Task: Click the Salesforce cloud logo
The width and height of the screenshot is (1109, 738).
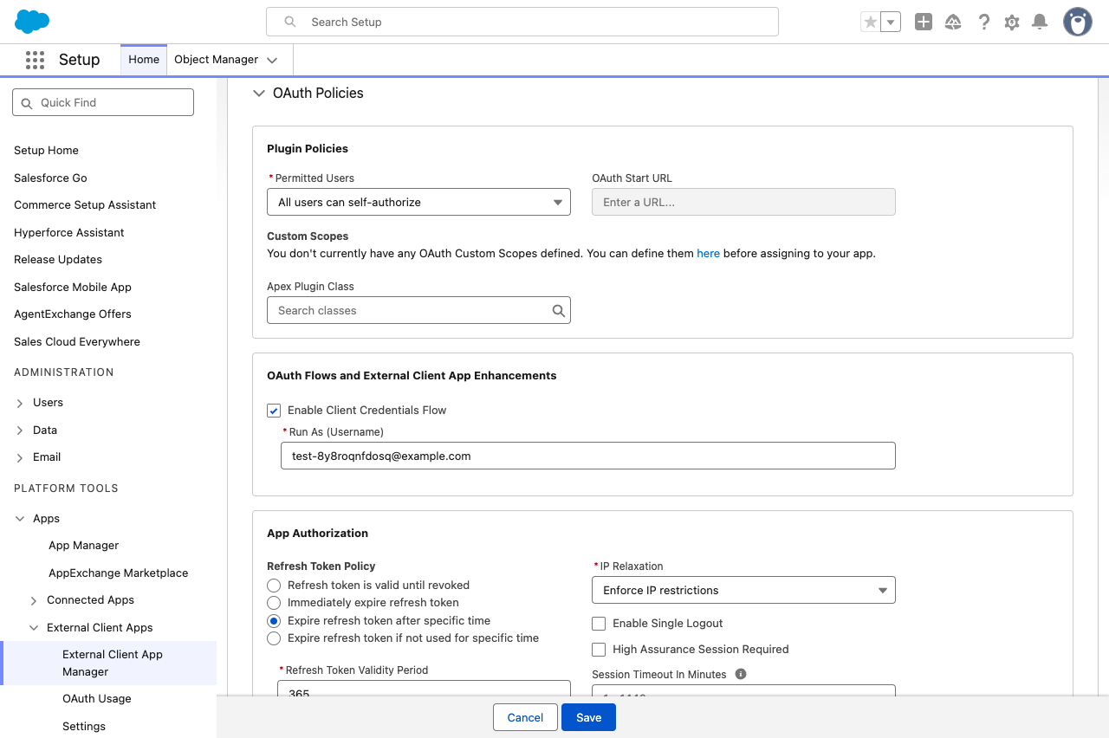Action: click(x=32, y=22)
